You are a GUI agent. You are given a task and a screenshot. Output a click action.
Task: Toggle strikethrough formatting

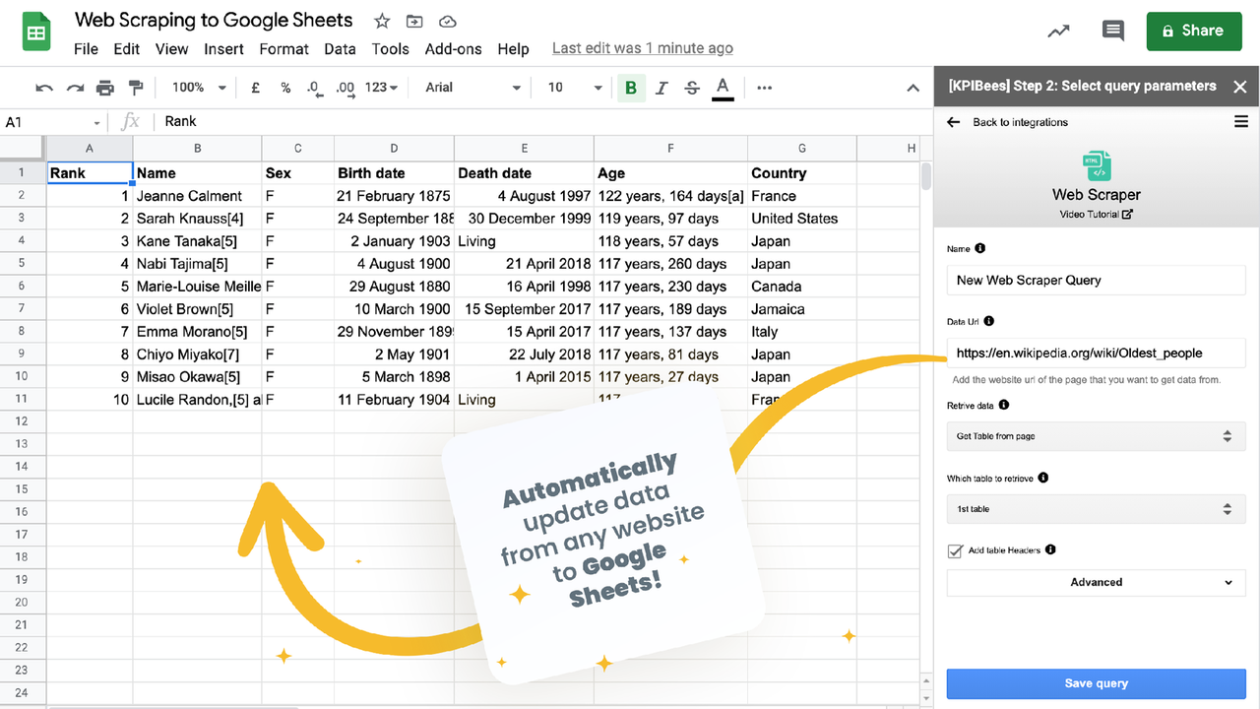[x=692, y=88]
